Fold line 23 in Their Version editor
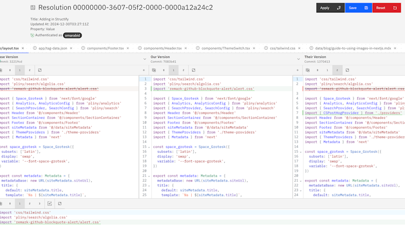Image resolution: width=405 pixels, height=228 pixels. click(301, 191)
